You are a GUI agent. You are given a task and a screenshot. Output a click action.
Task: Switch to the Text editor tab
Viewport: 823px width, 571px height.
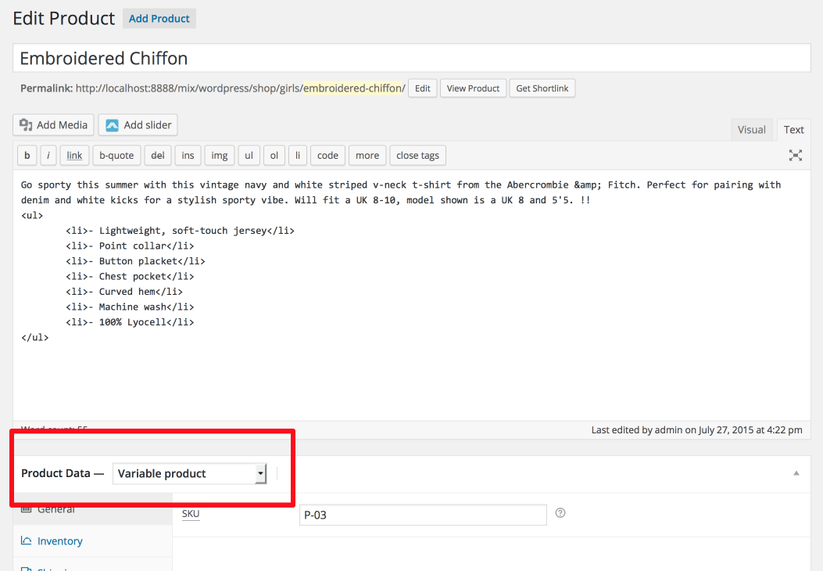[793, 130]
